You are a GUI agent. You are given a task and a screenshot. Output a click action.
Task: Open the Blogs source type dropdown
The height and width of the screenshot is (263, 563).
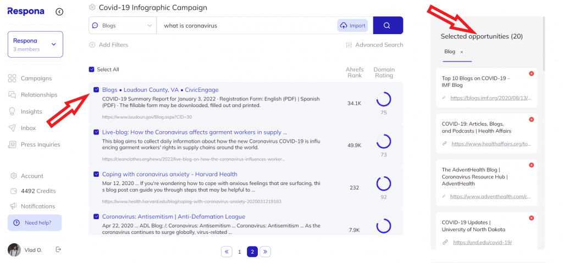click(x=123, y=25)
